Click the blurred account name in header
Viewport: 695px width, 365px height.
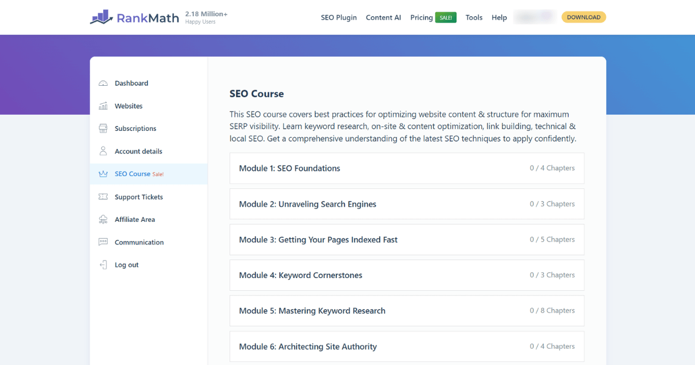pos(535,17)
